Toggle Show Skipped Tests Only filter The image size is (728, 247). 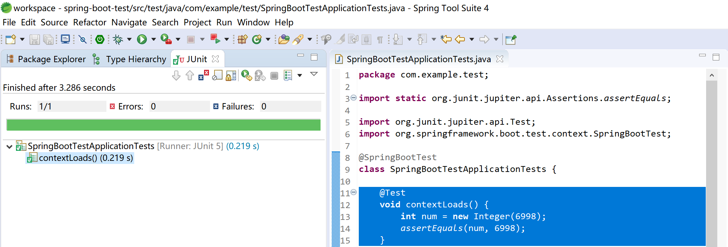click(217, 75)
